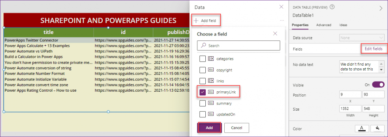Collapse properties panel with chevron arrow
Viewport: 388px width, 137px height.
point(381,8)
